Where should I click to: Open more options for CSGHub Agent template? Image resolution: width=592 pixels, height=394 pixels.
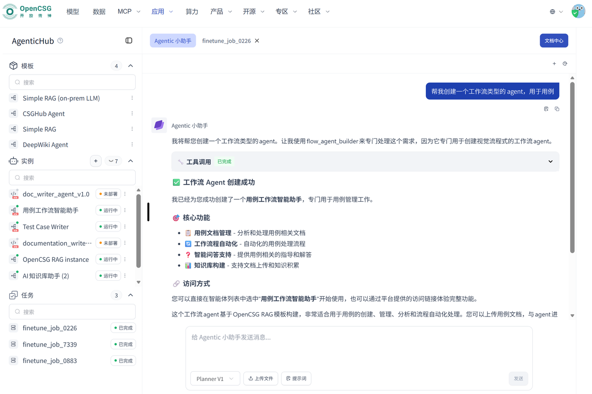[132, 114]
